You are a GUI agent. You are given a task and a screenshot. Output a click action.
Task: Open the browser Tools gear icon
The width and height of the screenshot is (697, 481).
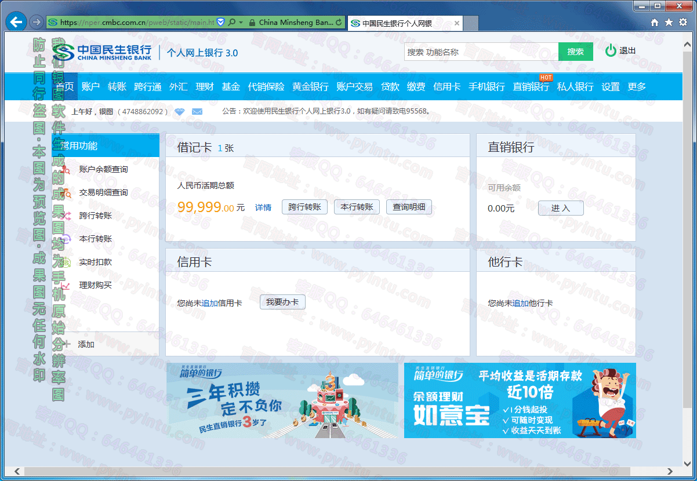coord(683,22)
